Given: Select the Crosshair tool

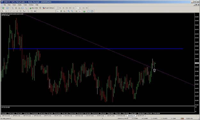Looking at the screenshot, I should (x=6, y=11).
